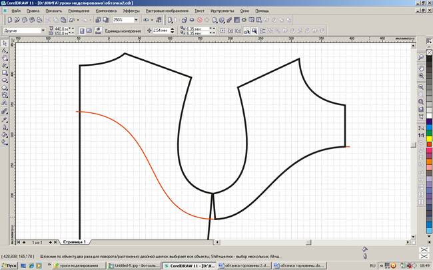Toggle landscape page orientation
This screenshot has height=270, width=433.
89,31
